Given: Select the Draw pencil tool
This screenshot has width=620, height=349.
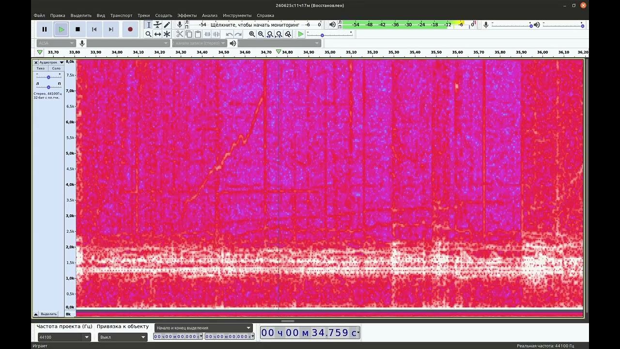Looking at the screenshot, I should point(167,25).
